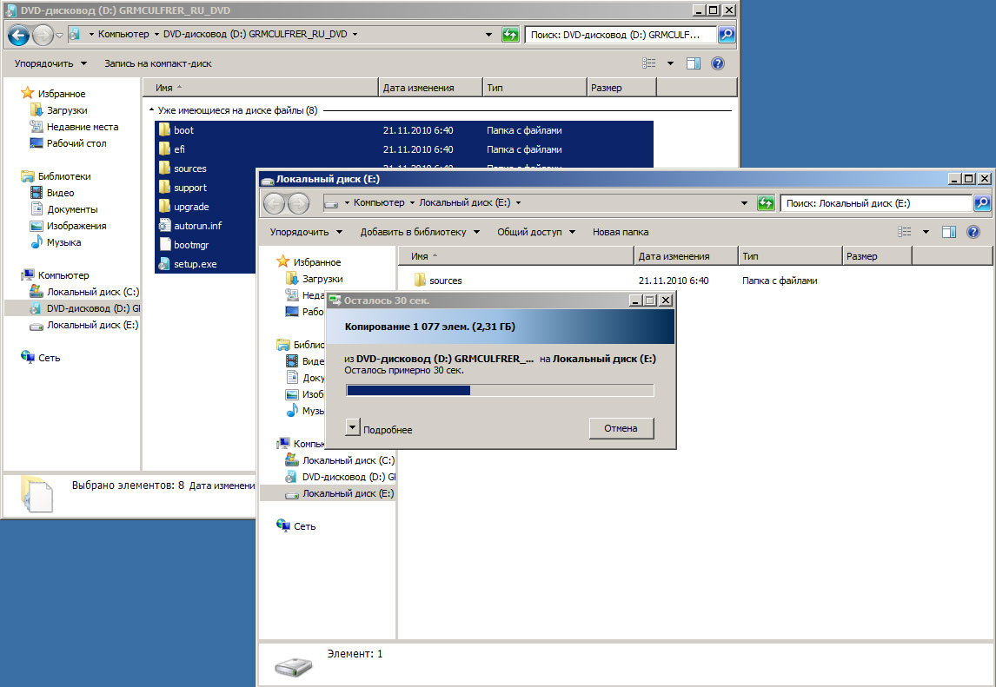Open help icon in Local Disk E window
The image size is (996, 687).
973,232
